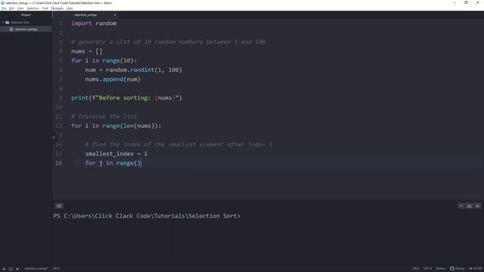The height and width of the screenshot is (272, 484).
Task: Close the terminal panel
Action: coord(477,206)
